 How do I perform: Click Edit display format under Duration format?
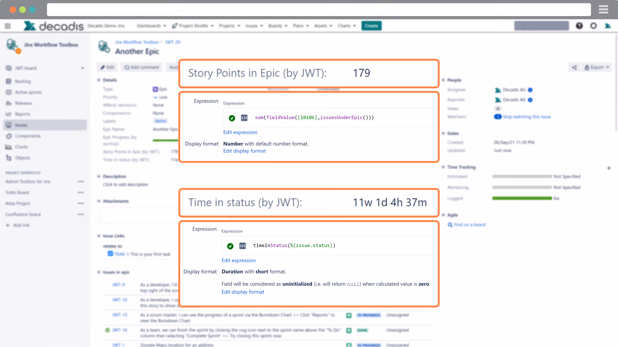click(243, 292)
